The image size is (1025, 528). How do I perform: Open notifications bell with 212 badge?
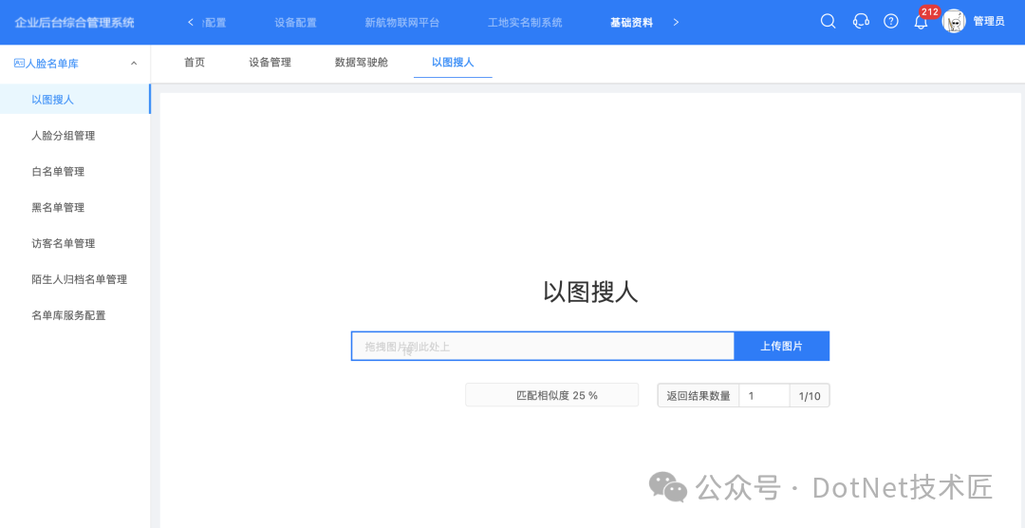(921, 22)
